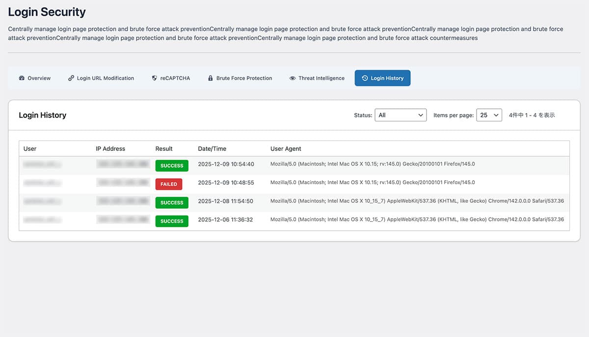
Task: Open the reCAPTCHA tab
Action: click(x=175, y=78)
